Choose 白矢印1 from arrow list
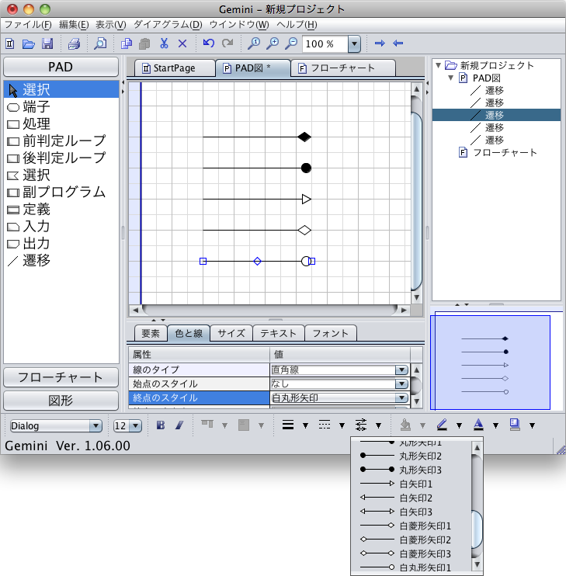566x576 pixels. pyautogui.click(x=411, y=484)
